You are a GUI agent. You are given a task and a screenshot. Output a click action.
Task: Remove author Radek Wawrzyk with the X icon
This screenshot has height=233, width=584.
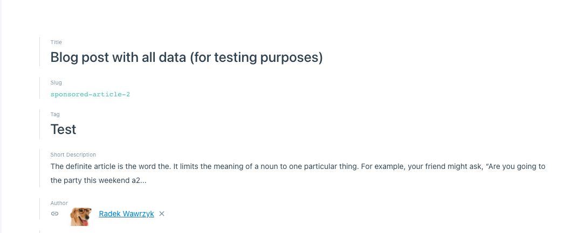point(162,214)
